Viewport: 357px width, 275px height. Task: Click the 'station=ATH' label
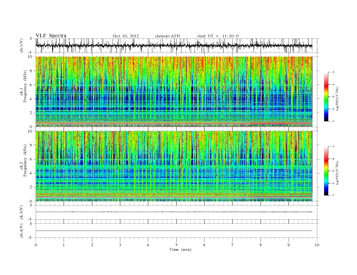pos(167,36)
